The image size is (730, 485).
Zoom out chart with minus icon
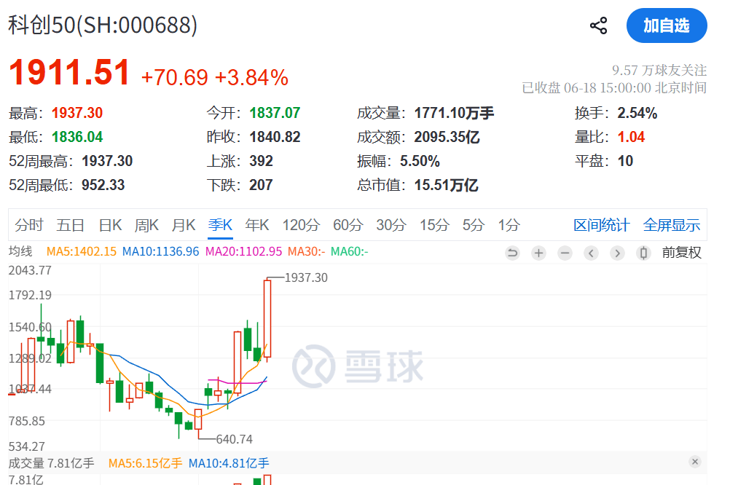565,253
